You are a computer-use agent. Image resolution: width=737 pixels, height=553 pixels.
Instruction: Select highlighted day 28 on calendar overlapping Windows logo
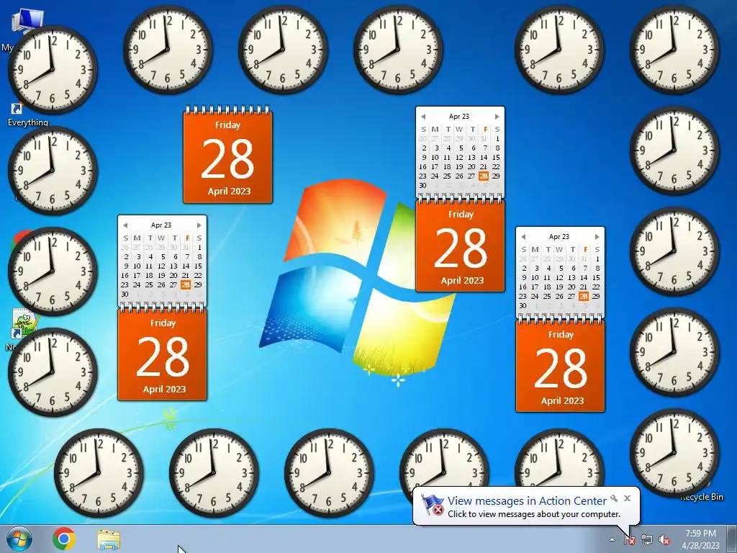[483, 176]
